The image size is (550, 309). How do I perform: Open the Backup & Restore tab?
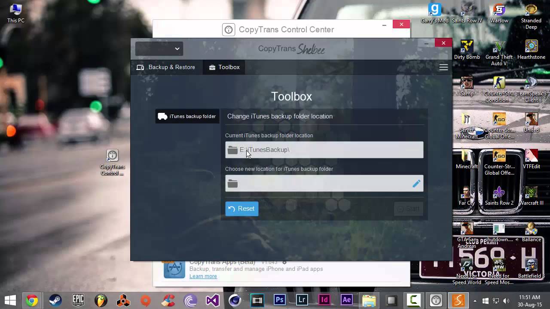coord(166,67)
